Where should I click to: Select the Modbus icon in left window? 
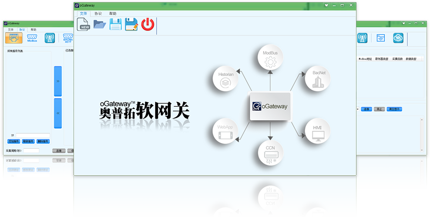coord(32,38)
